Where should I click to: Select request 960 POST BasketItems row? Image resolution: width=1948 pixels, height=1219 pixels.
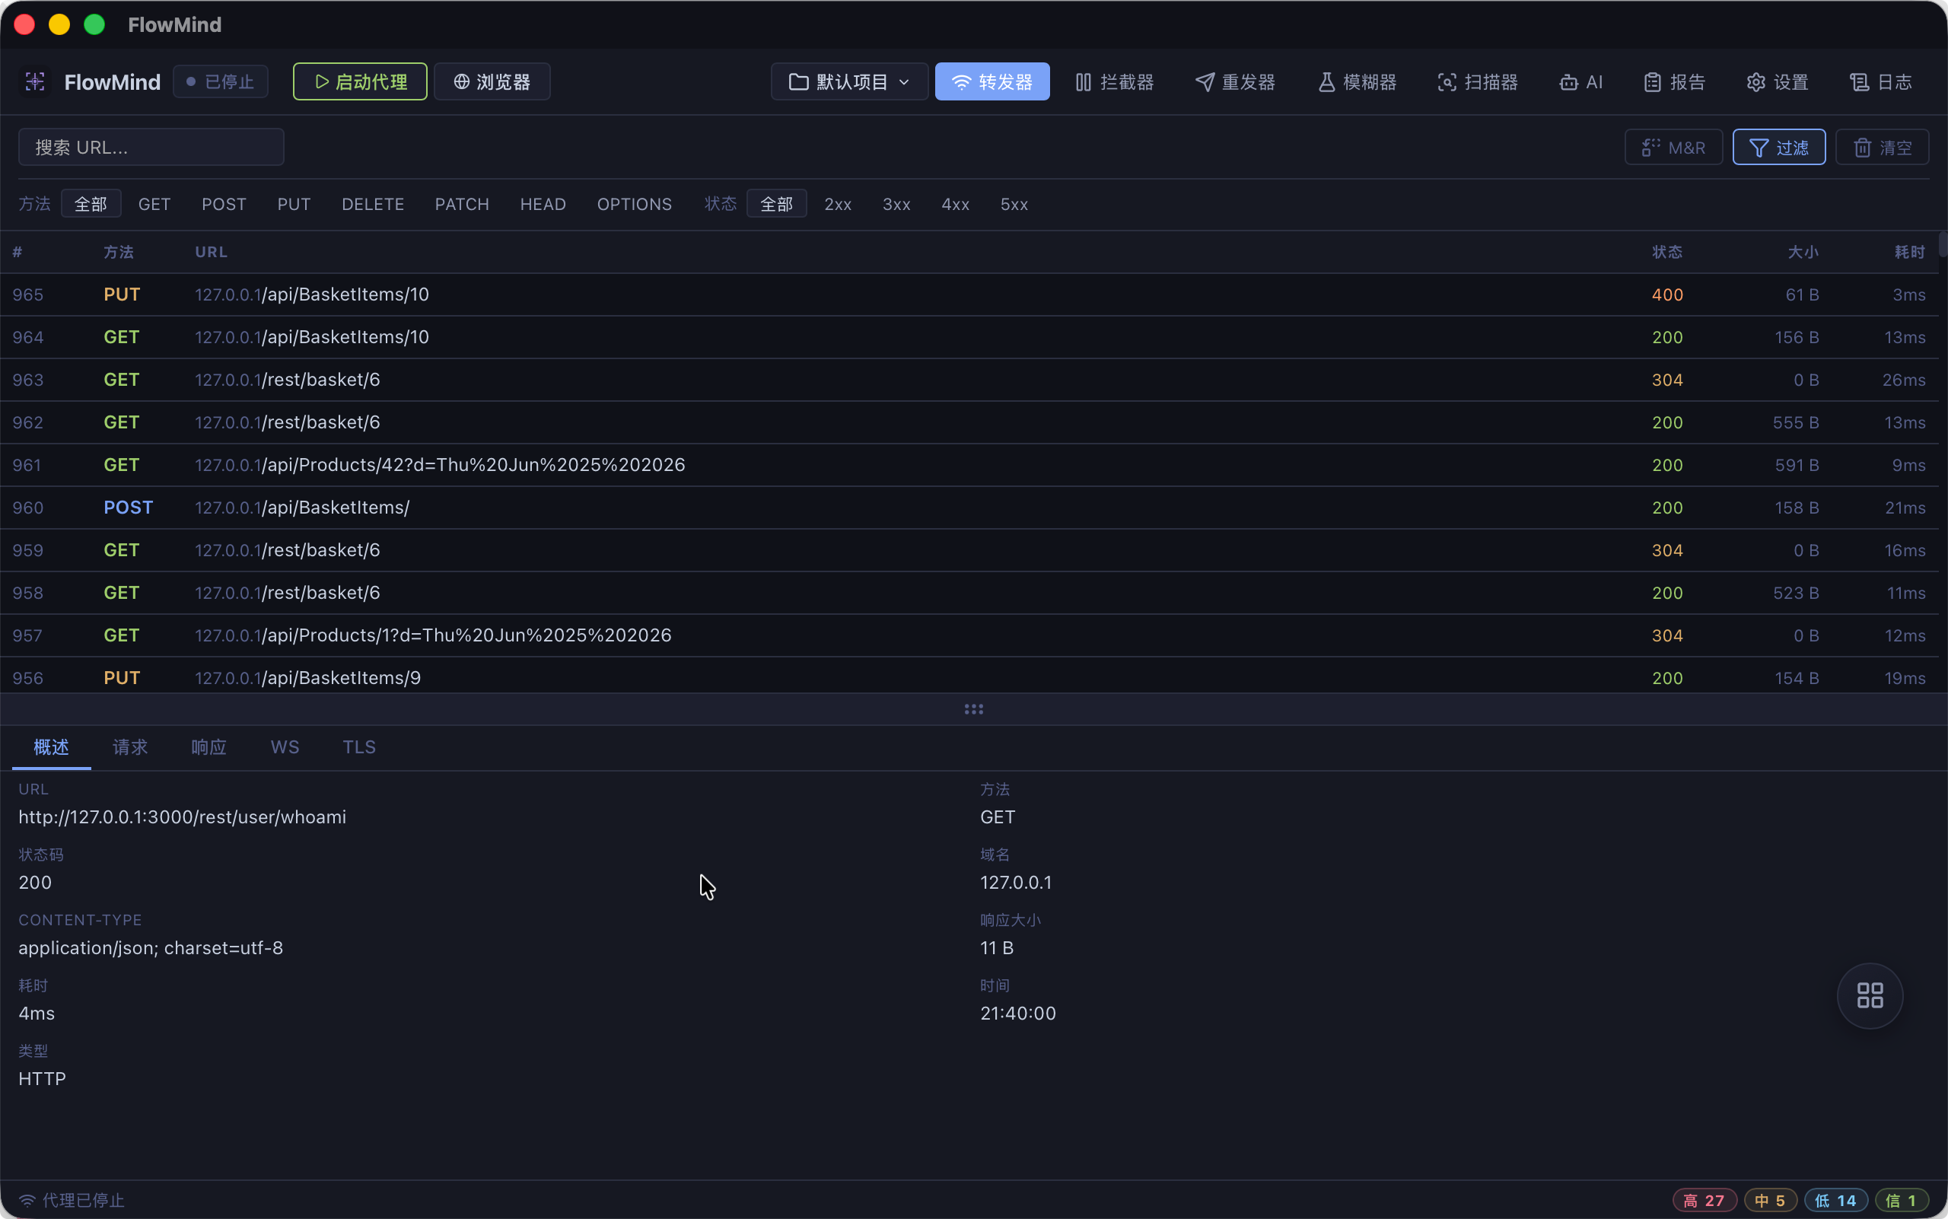coord(969,508)
